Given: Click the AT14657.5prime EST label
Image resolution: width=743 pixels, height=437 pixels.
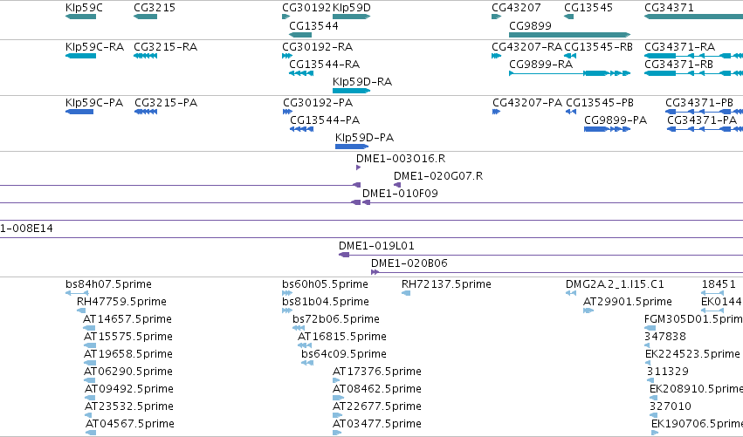Looking at the screenshot, I should pos(127,319).
